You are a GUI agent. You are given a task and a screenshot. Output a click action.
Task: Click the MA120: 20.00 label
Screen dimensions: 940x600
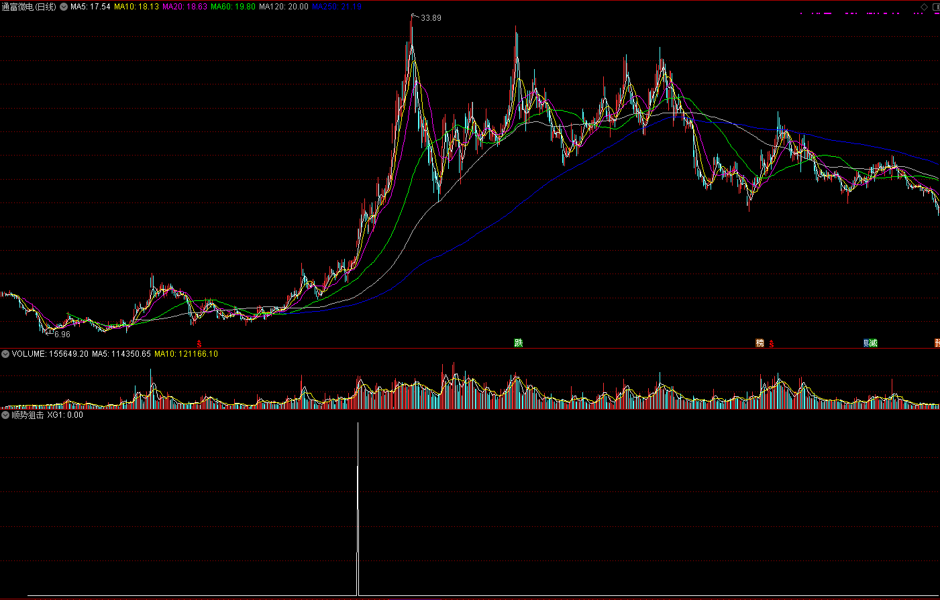pos(284,7)
